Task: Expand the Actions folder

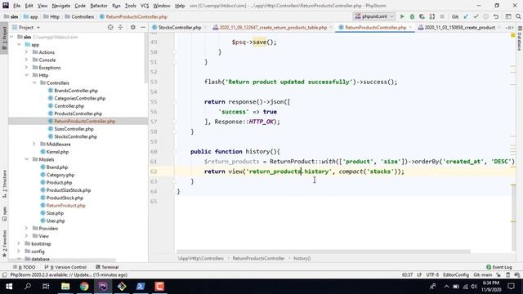Action: click(26, 52)
